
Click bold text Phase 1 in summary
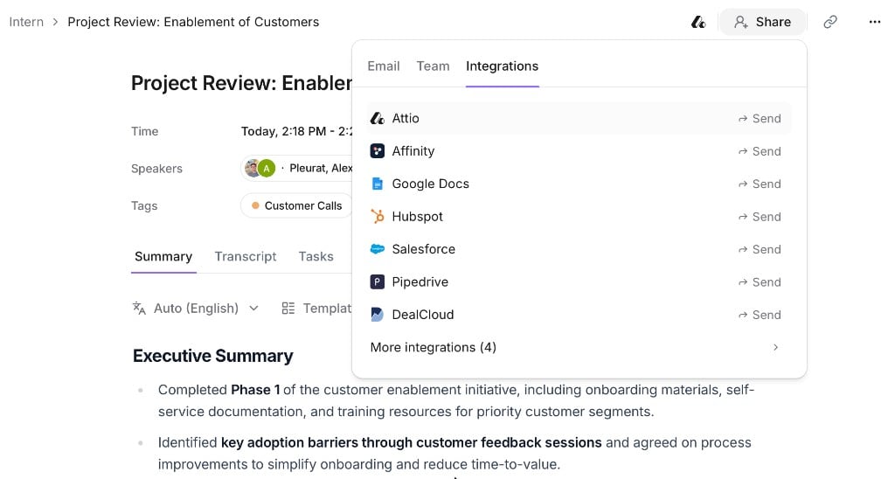[x=255, y=390]
